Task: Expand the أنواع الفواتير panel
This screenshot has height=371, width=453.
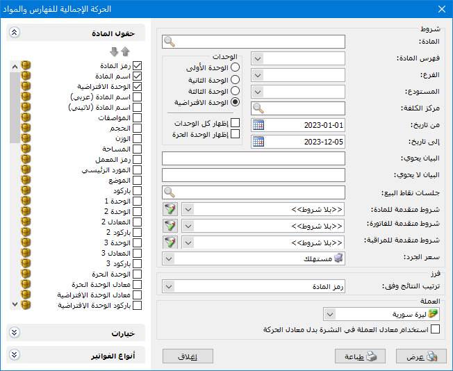Action: (15, 354)
